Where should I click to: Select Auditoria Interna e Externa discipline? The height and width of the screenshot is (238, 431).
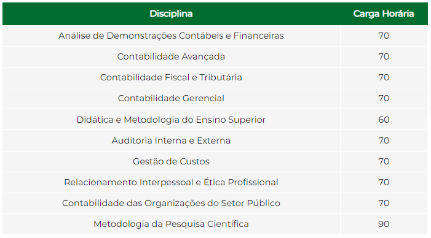pyautogui.click(x=171, y=140)
